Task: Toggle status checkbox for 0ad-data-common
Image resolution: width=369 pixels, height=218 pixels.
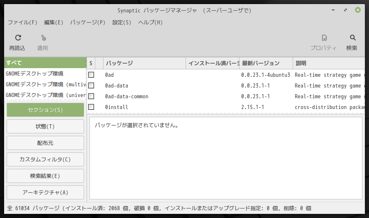Action: [91, 96]
